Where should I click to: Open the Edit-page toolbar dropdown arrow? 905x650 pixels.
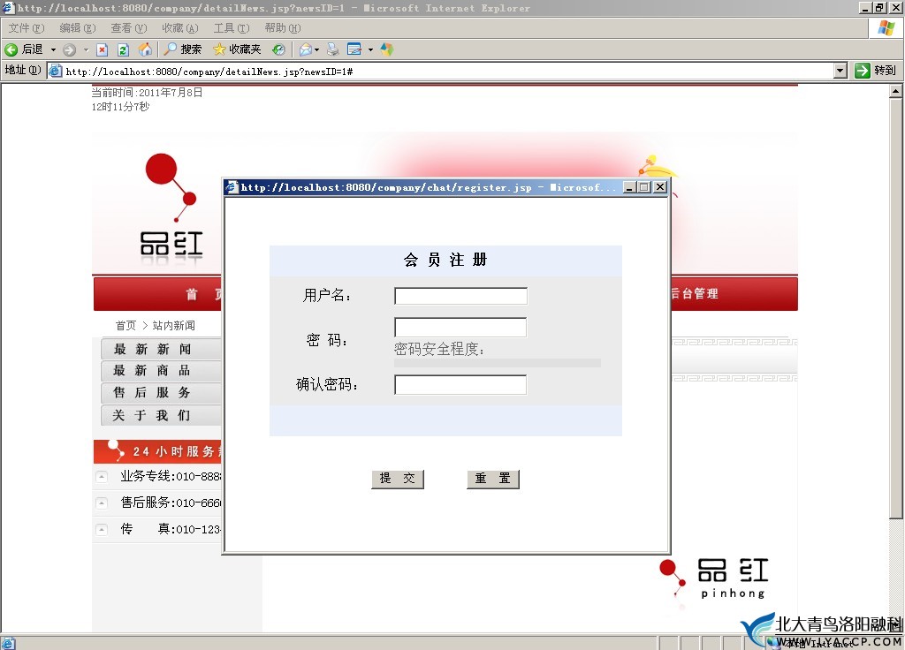pyautogui.click(x=370, y=49)
